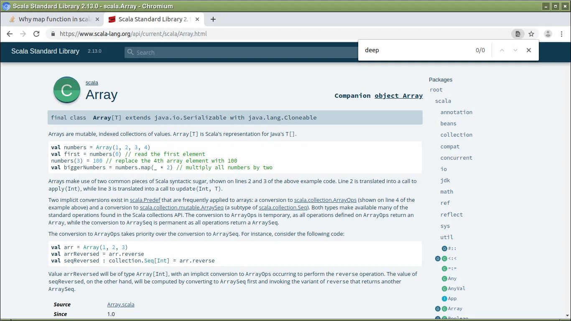The height and width of the screenshot is (321, 571).
Task: Jump to the next find result
Action: [x=515, y=50]
